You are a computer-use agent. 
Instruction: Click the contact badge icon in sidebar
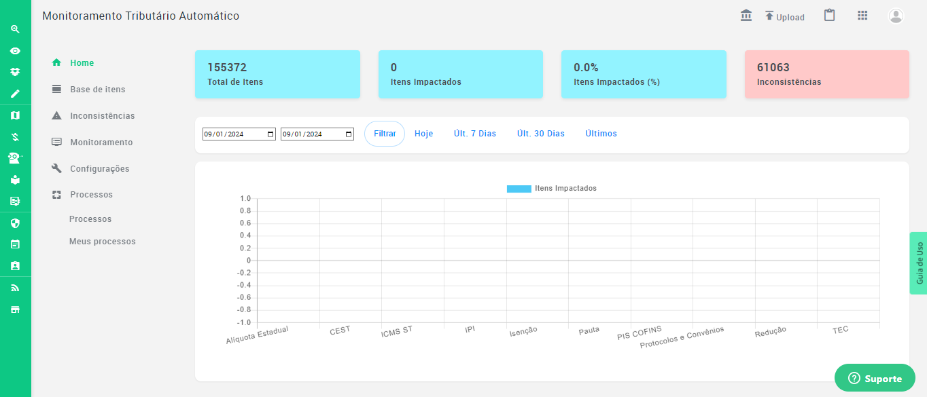15,266
